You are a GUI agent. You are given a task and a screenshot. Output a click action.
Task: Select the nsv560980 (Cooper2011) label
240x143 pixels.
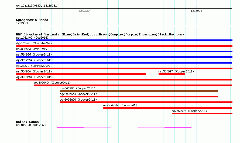pyautogui.click(x=34, y=71)
